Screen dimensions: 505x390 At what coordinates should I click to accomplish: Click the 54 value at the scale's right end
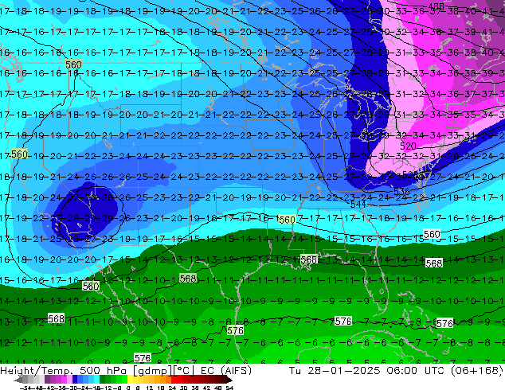pyautogui.click(x=229, y=388)
